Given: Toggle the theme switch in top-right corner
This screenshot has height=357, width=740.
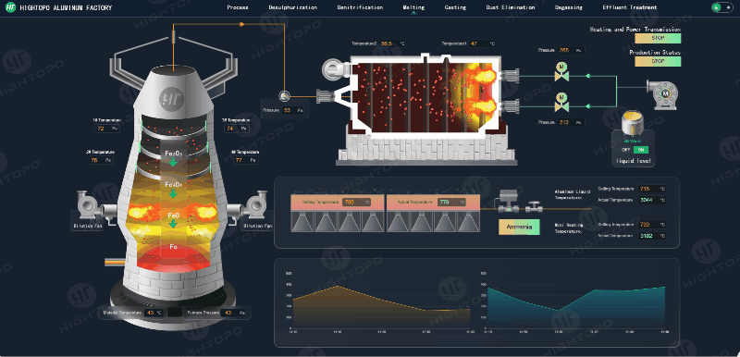Looking at the screenshot, I should 722,7.
